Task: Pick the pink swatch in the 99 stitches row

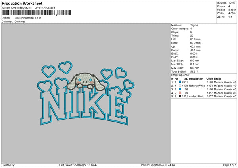Action: click(180, 93)
